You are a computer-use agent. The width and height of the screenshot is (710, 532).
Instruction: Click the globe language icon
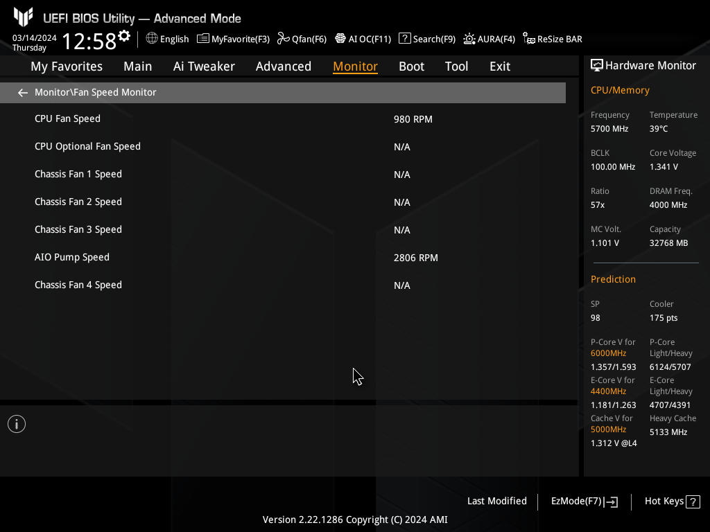[x=152, y=39]
